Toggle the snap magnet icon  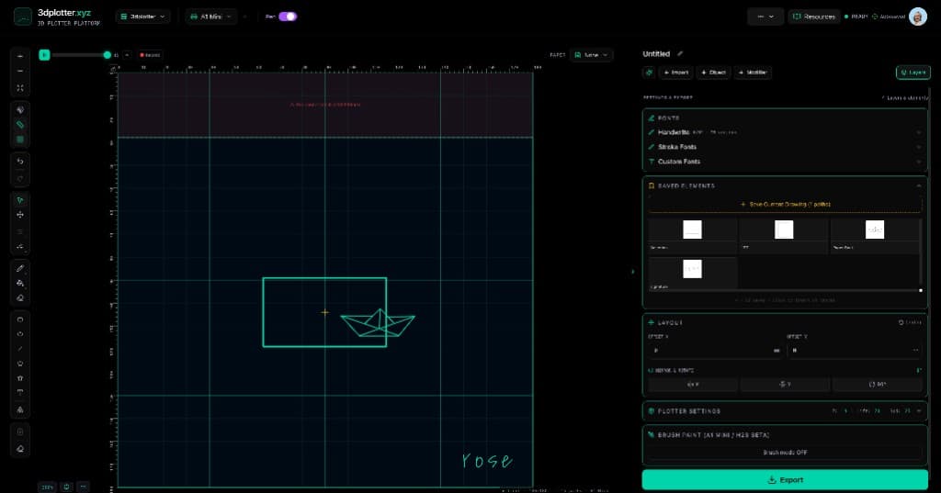pos(20,110)
